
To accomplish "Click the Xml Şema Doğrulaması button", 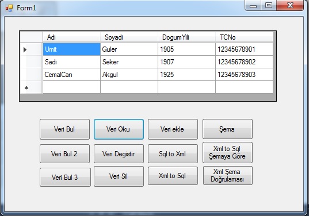I will pos(228,175).
